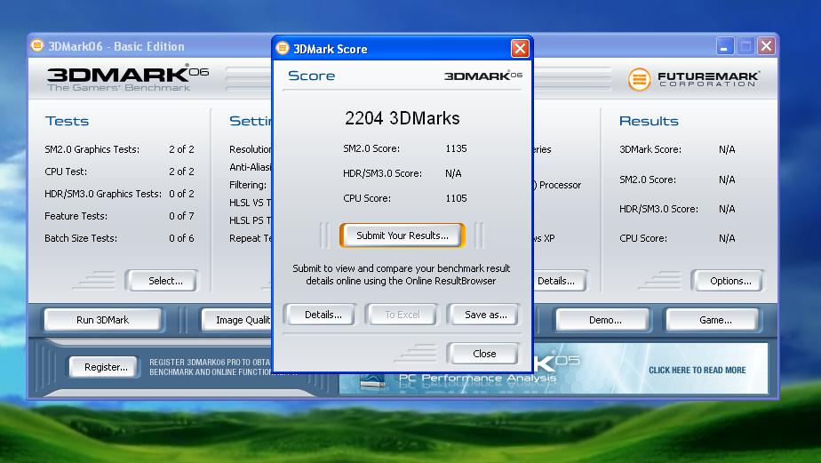Click the '0 of 7' Feature Tests value
Image resolution: width=821 pixels, height=463 pixels.
coord(181,216)
